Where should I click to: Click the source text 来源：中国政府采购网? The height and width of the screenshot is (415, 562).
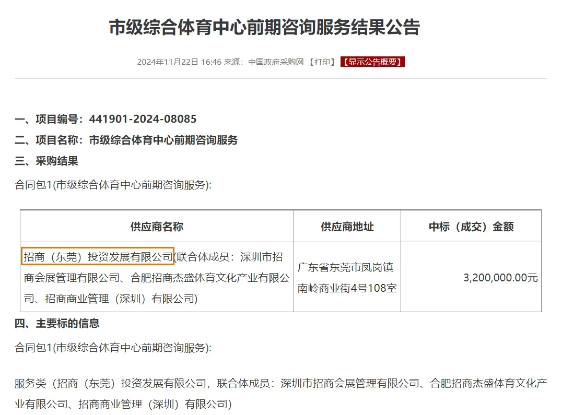click(x=264, y=62)
